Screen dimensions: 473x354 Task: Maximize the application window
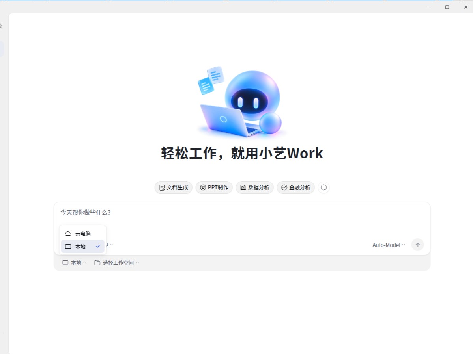click(x=447, y=7)
